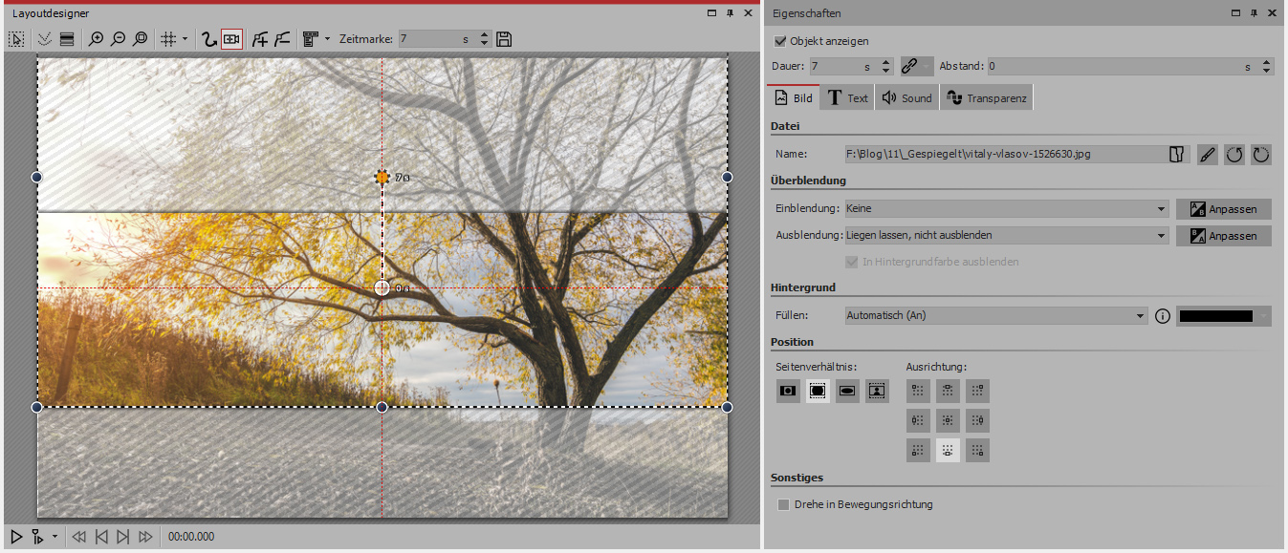1288x553 pixels.
Task: Start playback with the play button
Action: point(16,537)
